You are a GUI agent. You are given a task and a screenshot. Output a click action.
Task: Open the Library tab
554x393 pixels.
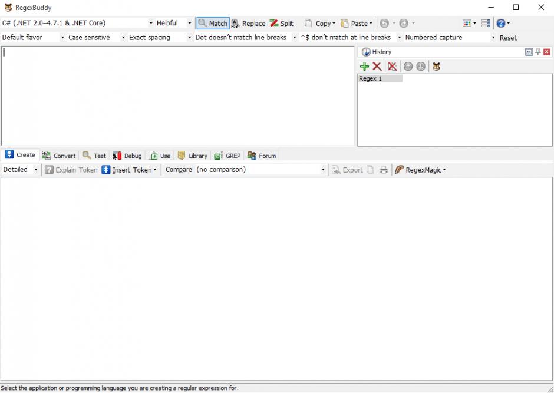pyautogui.click(x=193, y=156)
